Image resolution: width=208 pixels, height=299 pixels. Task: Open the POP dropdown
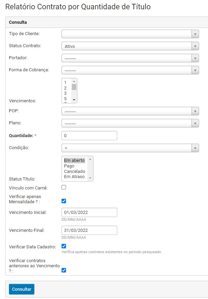click(130, 111)
